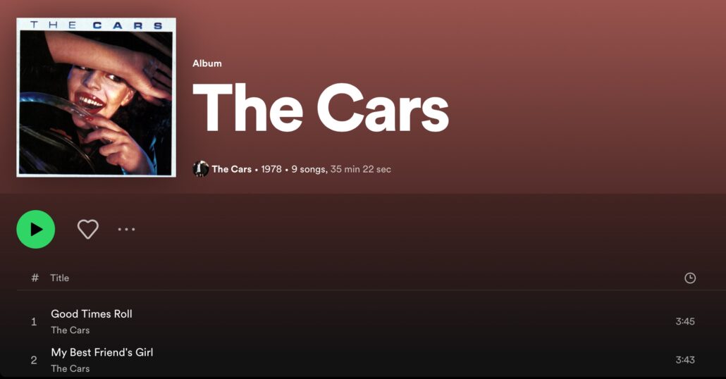Click the Title column header
726x379 pixels.
click(60, 278)
